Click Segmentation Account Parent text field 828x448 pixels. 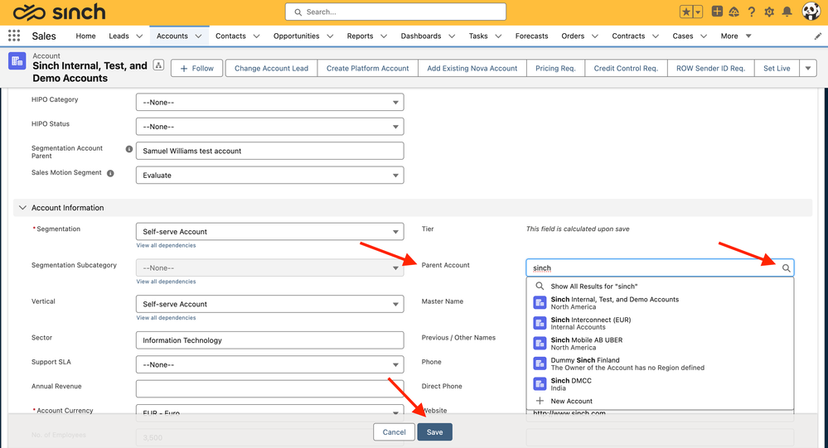(270, 151)
